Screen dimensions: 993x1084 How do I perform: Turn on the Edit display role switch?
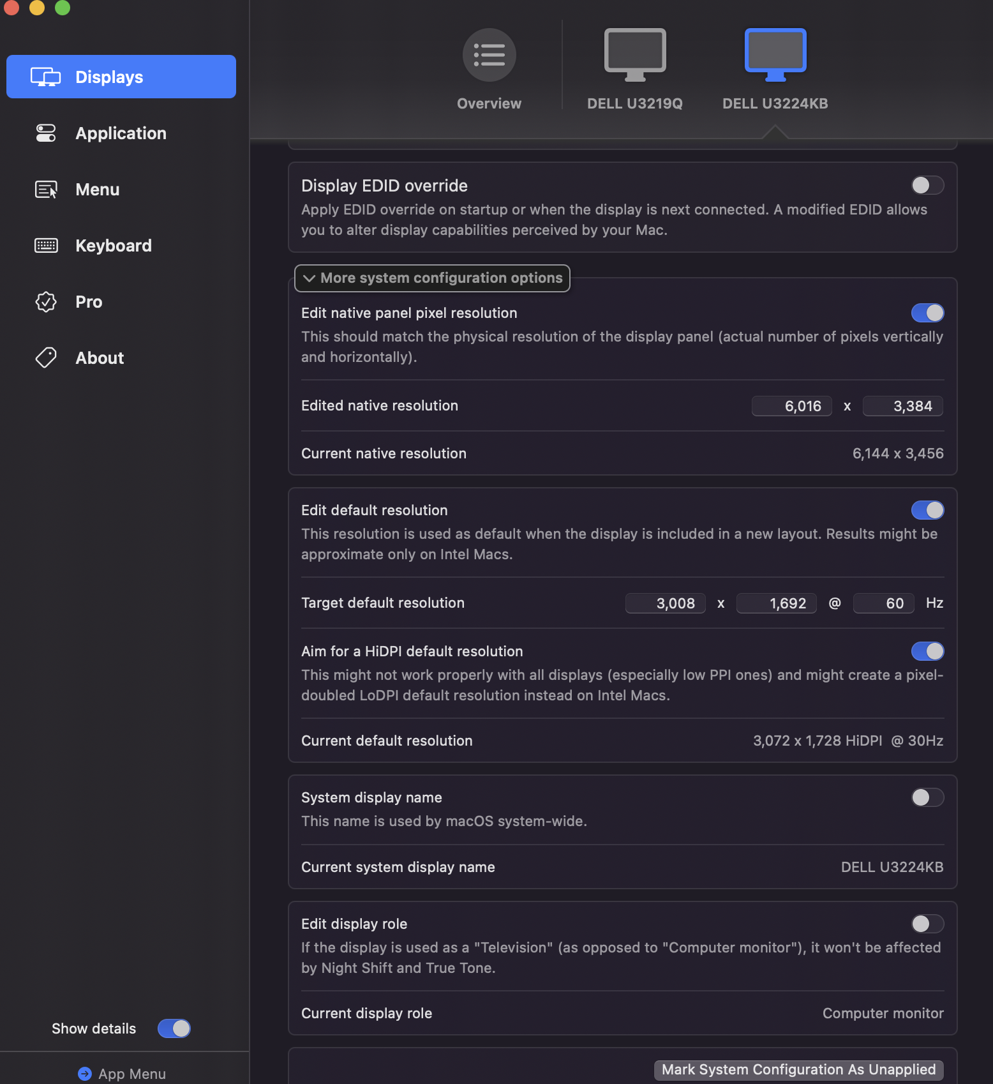click(x=927, y=924)
